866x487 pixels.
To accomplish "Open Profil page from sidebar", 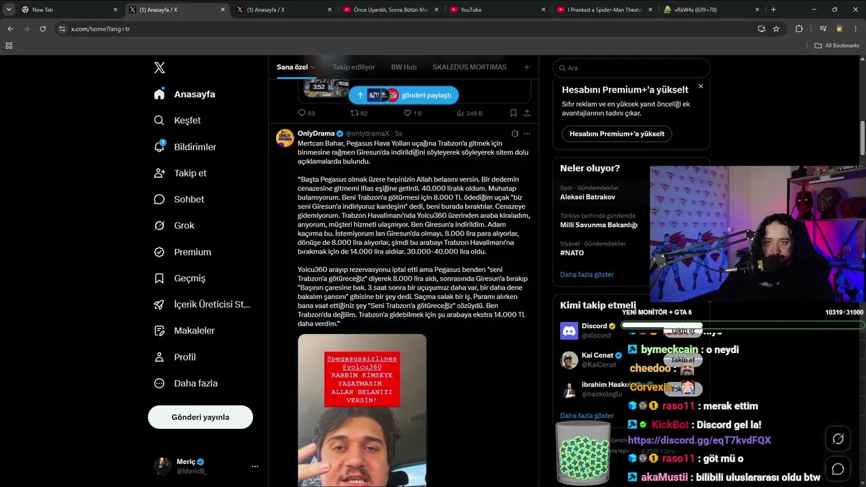I will coord(175,357).
